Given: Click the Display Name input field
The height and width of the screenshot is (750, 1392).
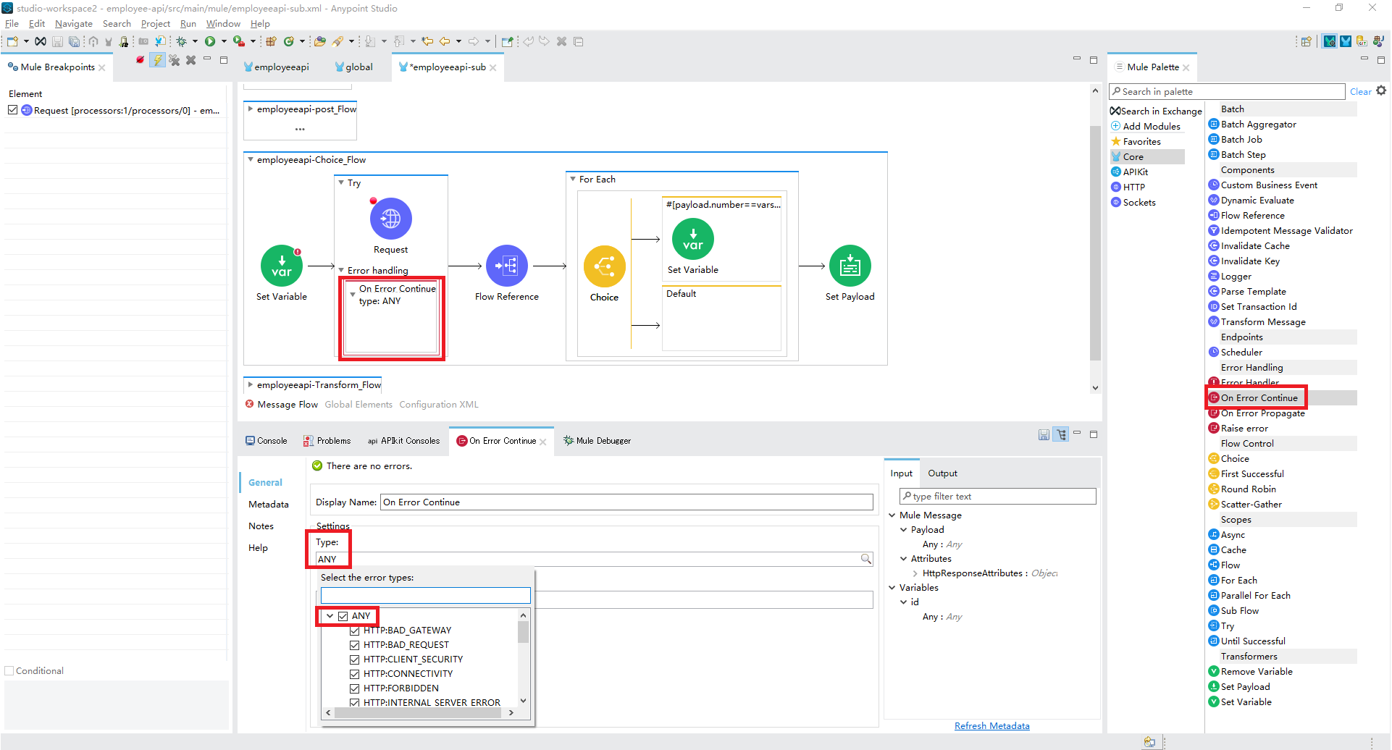Looking at the screenshot, I should (x=626, y=502).
